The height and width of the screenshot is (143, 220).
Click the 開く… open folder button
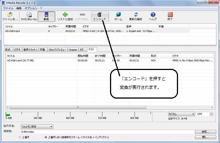[205, 137]
